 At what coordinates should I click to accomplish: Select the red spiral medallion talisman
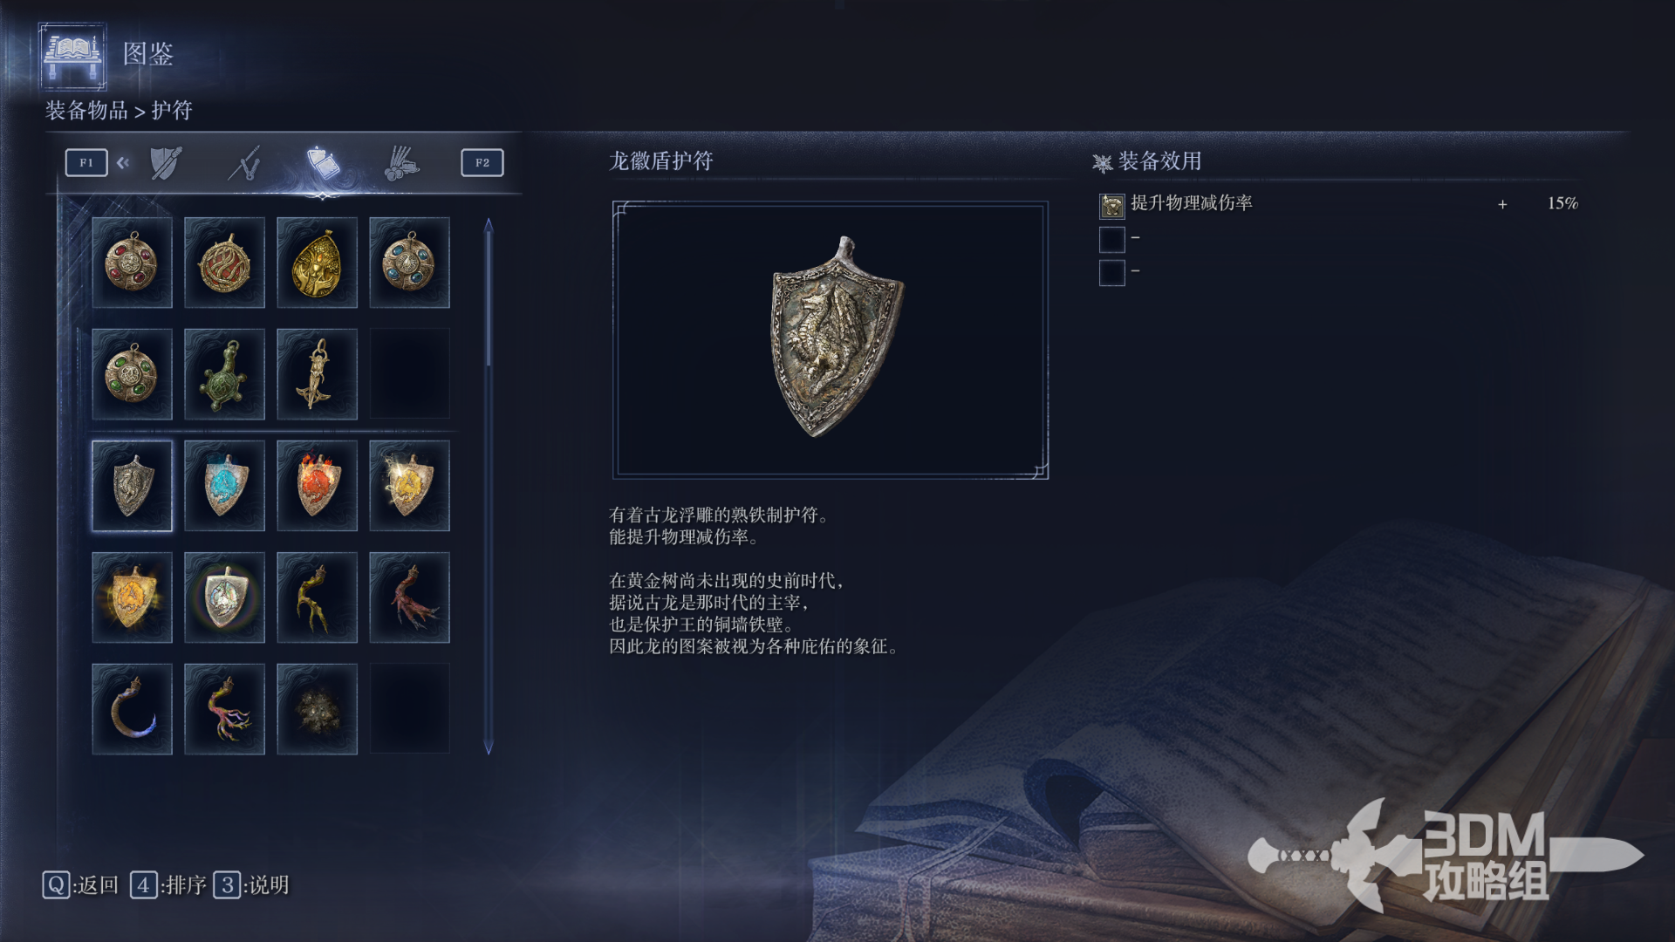pos(224,263)
